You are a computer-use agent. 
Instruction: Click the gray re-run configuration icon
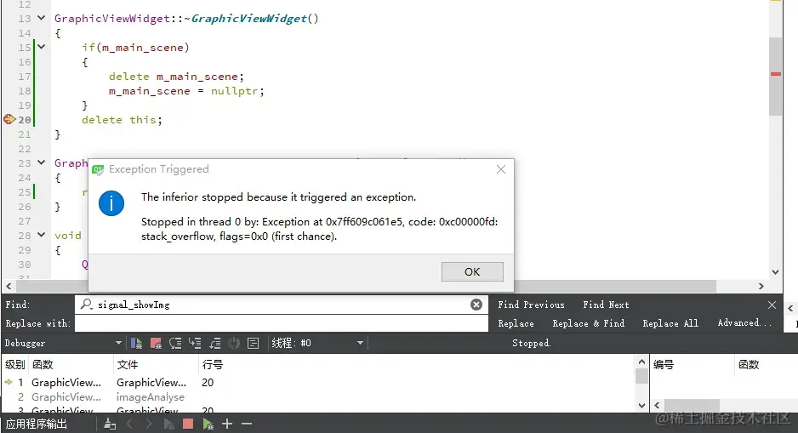coord(168,424)
